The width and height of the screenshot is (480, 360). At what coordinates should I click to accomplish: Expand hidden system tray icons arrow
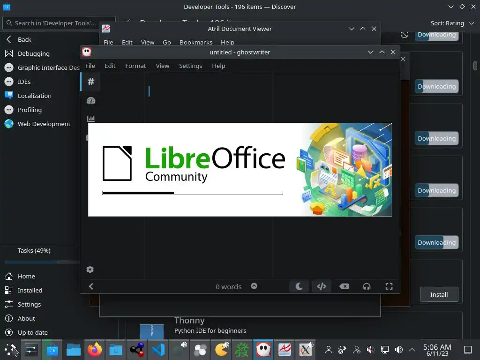pos(412,350)
